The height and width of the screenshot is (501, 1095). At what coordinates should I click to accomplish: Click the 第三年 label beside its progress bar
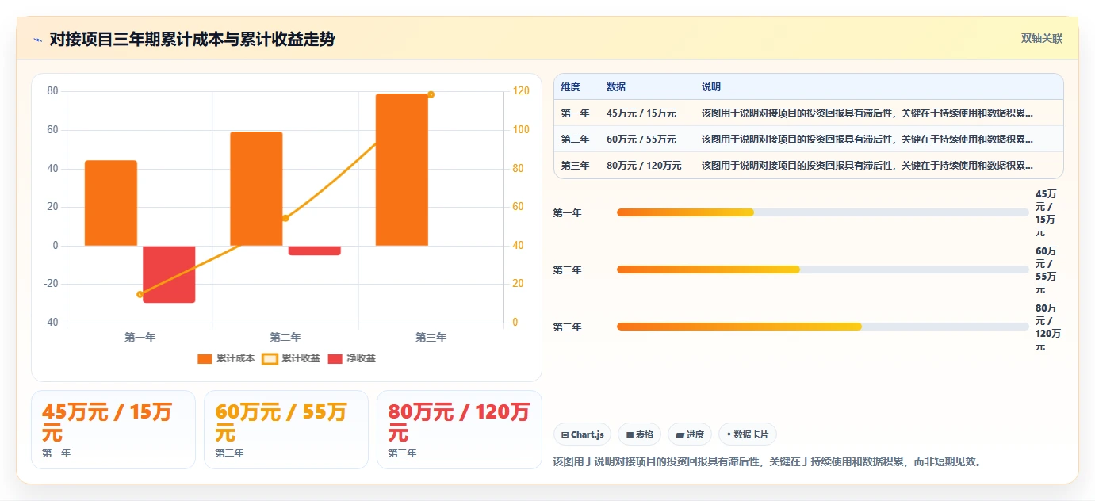click(568, 327)
